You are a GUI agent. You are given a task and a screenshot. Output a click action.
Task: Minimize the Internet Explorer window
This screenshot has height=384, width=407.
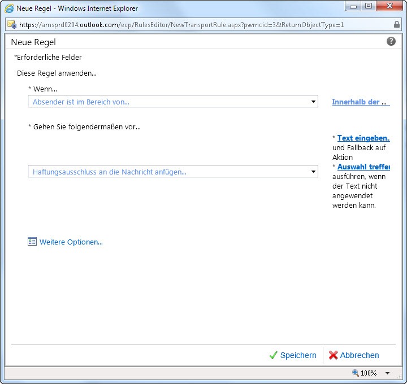[353, 6]
